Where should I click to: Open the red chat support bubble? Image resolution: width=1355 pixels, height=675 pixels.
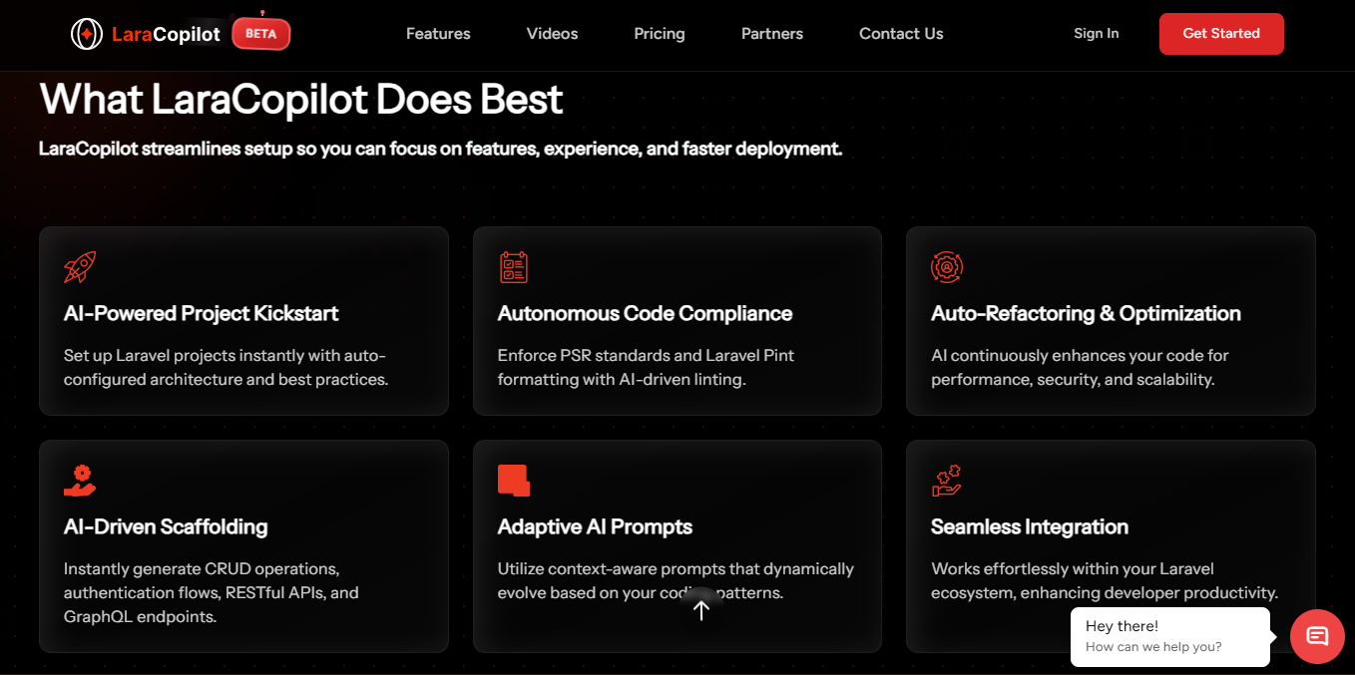point(1317,635)
